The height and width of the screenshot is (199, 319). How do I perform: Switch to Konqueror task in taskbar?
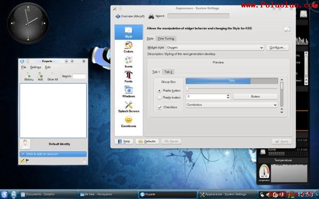(108, 195)
